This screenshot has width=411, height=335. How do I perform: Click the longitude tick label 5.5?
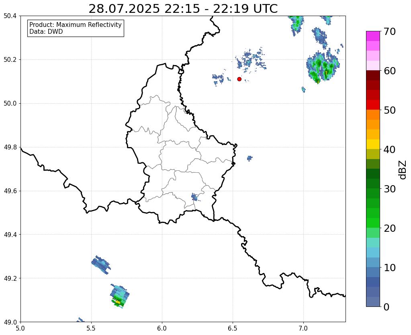[x=91, y=328]
